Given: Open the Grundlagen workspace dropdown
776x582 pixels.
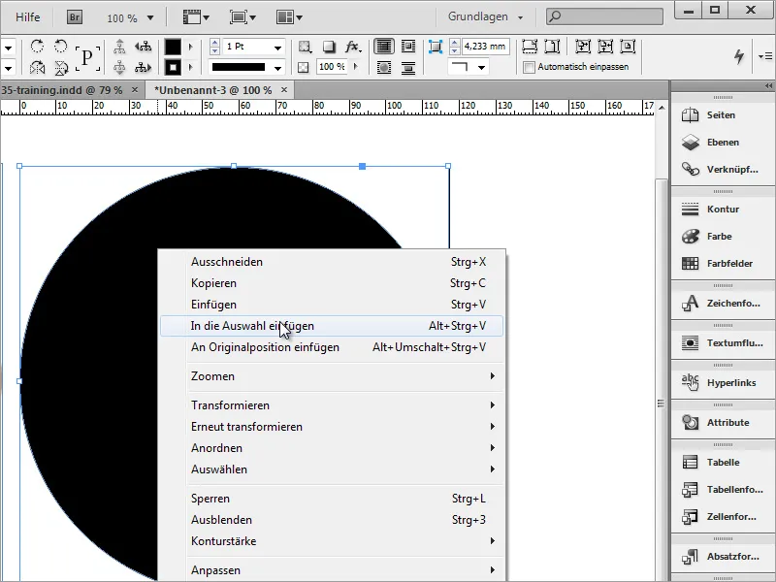Looking at the screenshot, I should click(487, 16).
